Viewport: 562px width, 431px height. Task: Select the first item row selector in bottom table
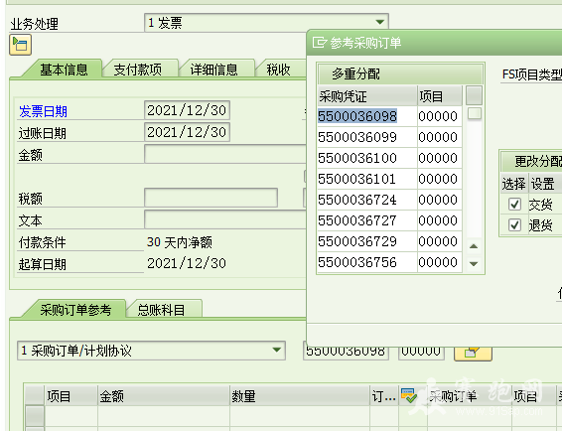(x=35, y=416)
